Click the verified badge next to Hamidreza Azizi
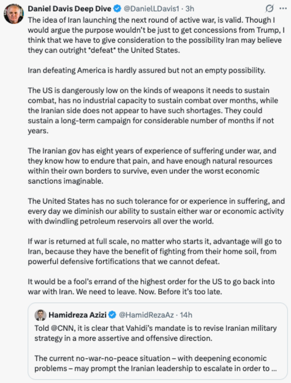The height and width of the screenshot is (383, 291). [x=112, y=315]
